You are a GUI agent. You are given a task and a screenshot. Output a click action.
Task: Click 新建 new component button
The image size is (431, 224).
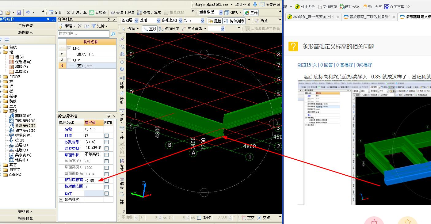(67, 26)
